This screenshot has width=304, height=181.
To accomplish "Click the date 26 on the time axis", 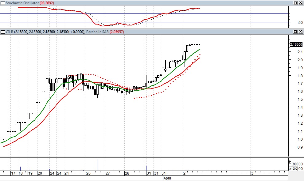I will [88, 173].
